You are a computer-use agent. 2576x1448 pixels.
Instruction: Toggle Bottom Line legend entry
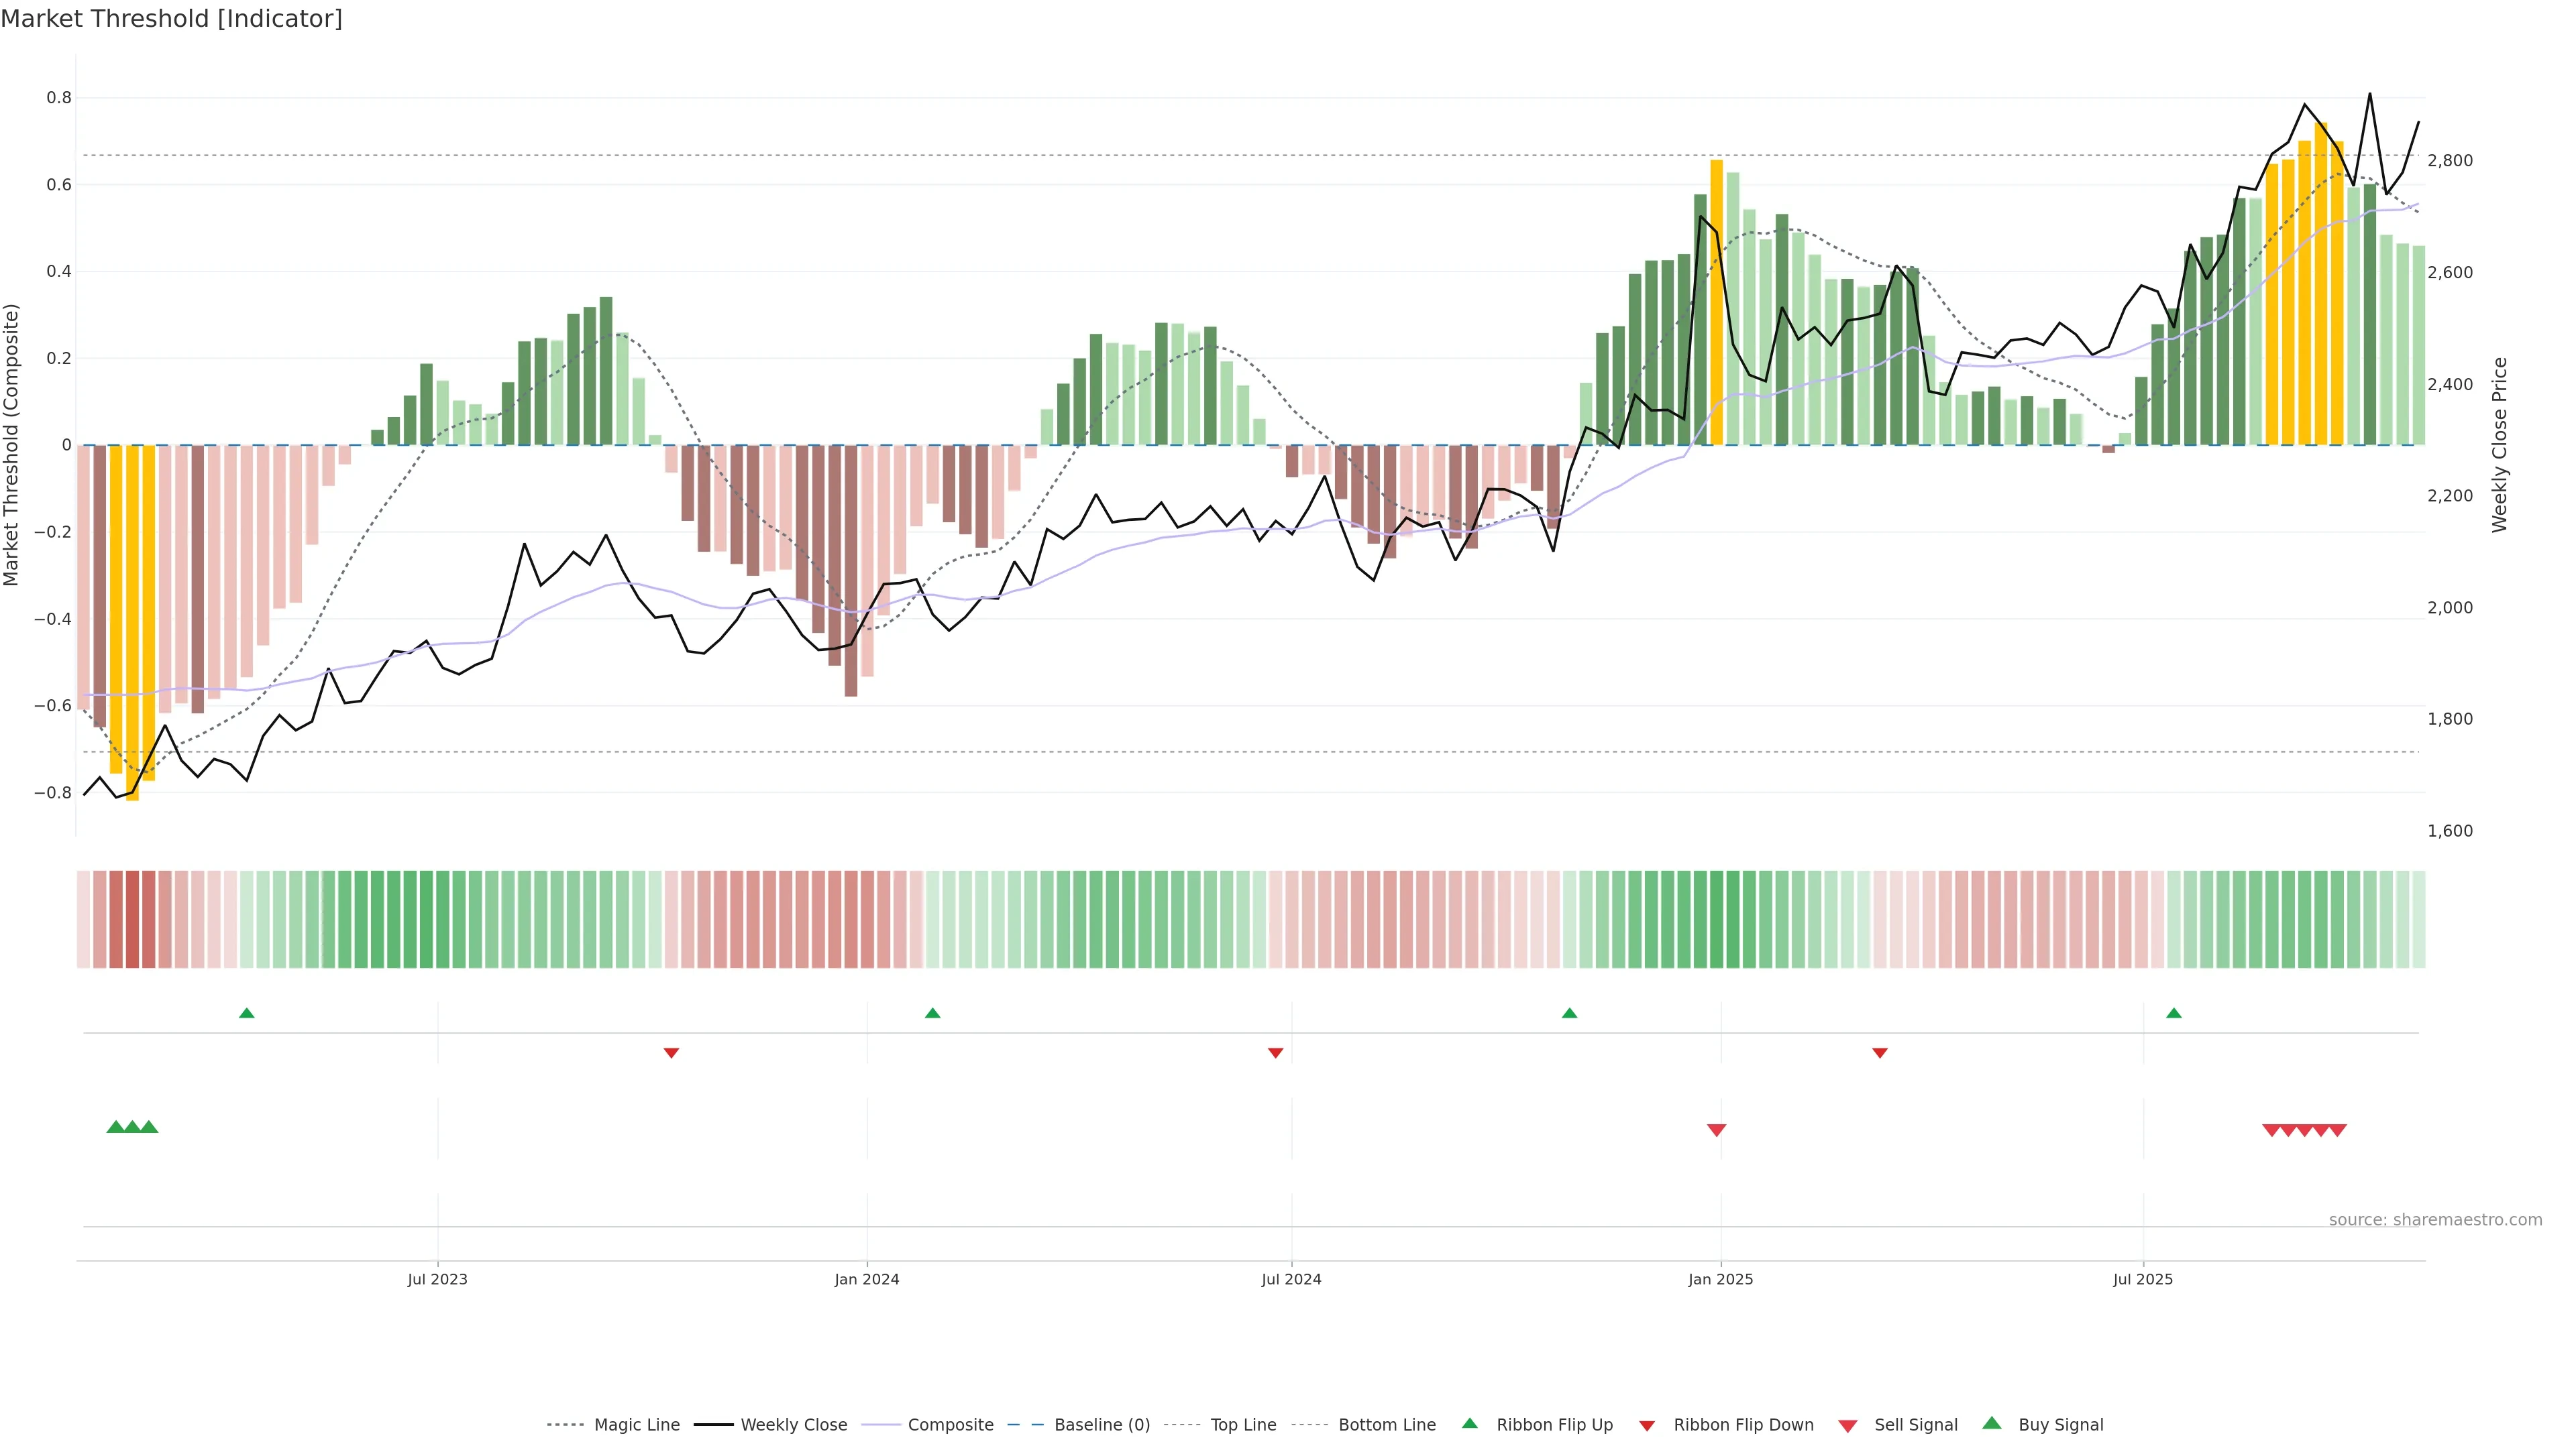[x=1386, y=1425]
